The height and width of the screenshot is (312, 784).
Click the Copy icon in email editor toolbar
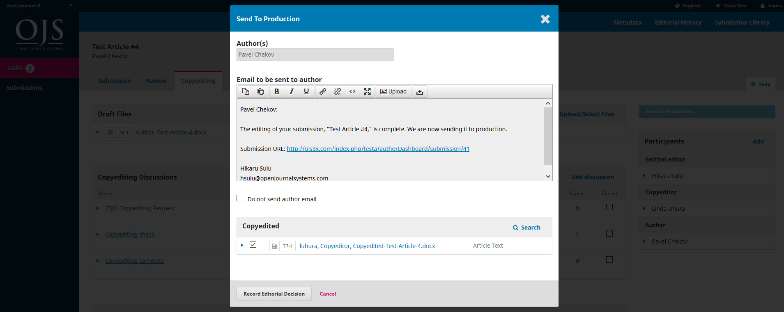click(x=246, y=91)
